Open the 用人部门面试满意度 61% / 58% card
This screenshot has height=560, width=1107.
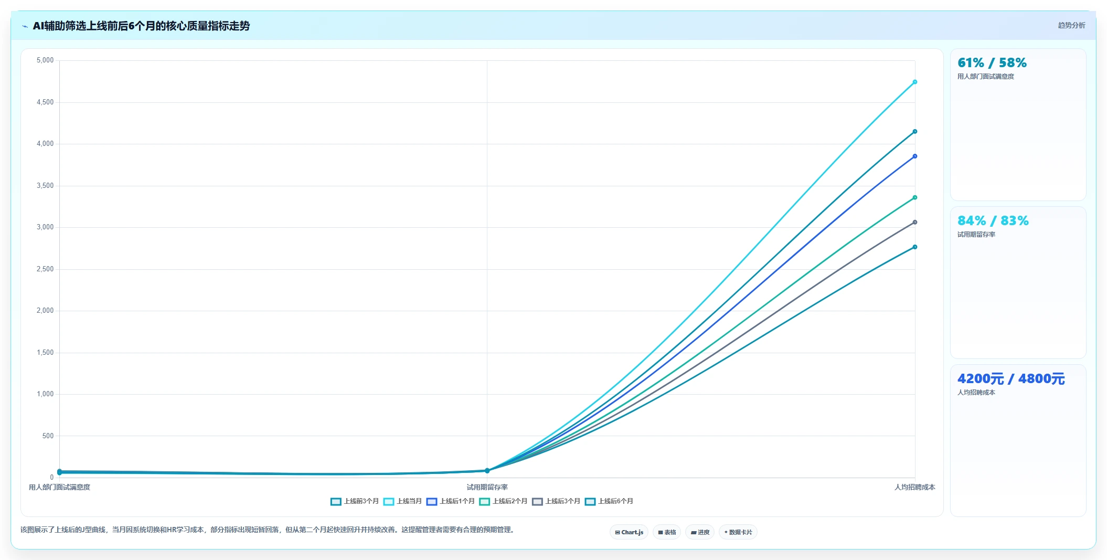point(1018,124)
